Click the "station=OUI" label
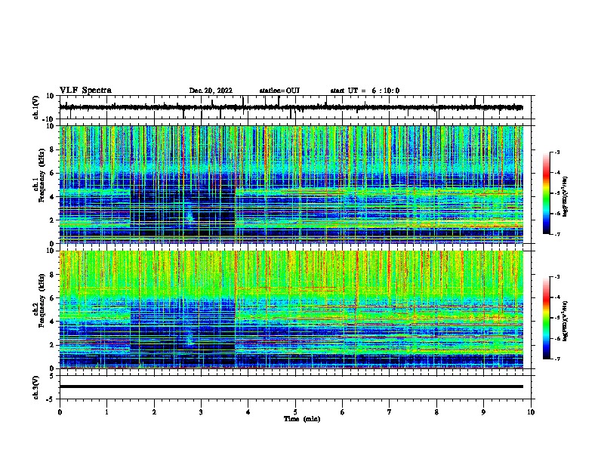 tap(279, 91)
